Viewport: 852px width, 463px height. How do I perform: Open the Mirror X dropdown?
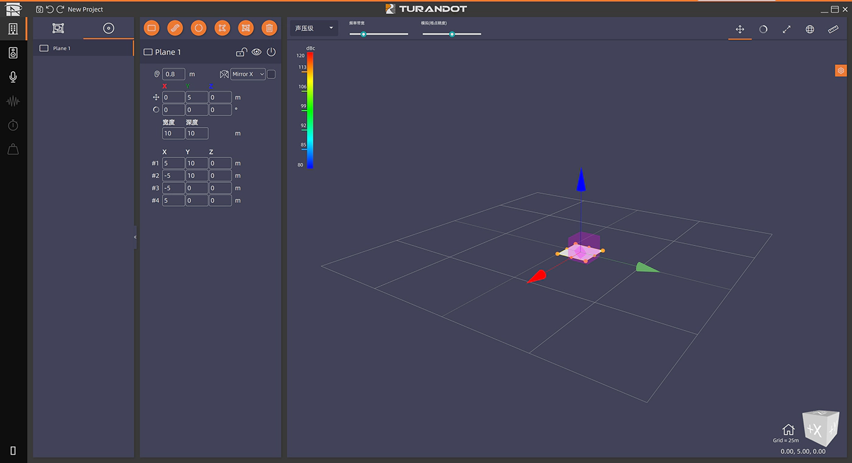coord(248,74)
